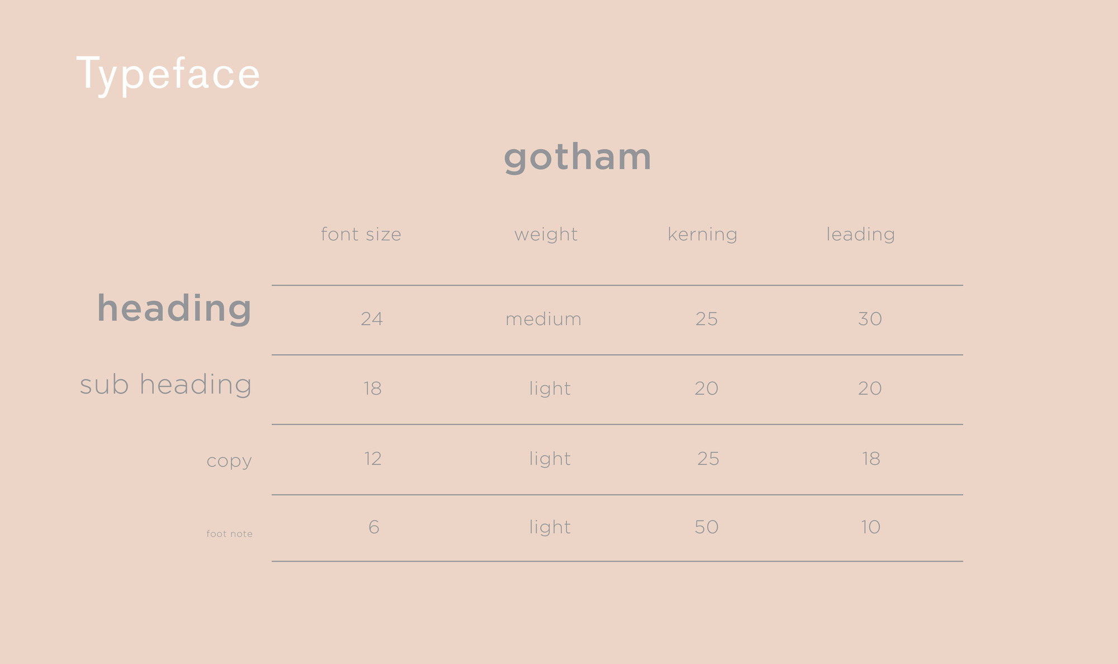Select the copy font size value 12
Image resolution: width=1118 pixels, height=664 pixels.
pos(373,459)
